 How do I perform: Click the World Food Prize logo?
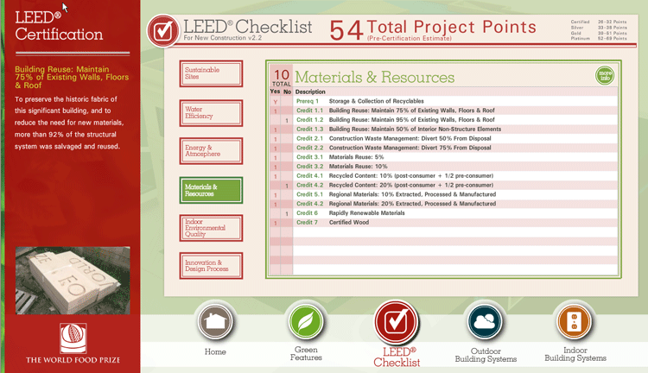pos(73,338)
